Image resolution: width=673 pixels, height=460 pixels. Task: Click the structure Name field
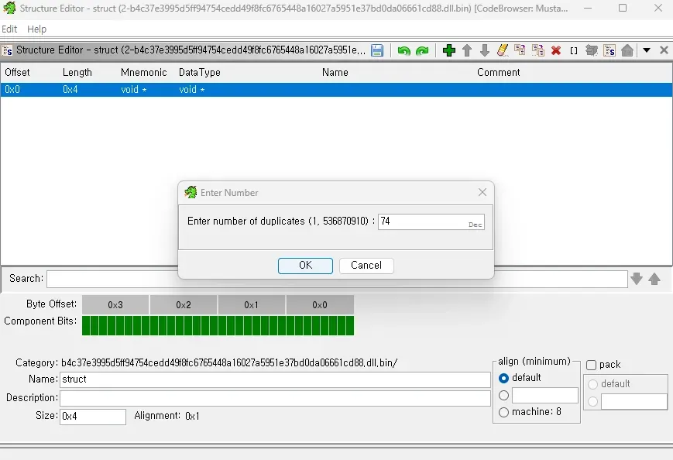275,379
